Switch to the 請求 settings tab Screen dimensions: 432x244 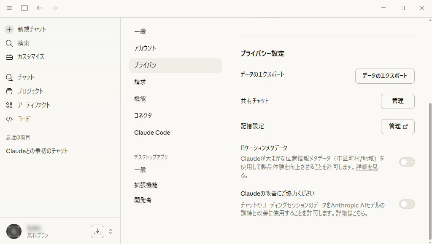[140, 82]
